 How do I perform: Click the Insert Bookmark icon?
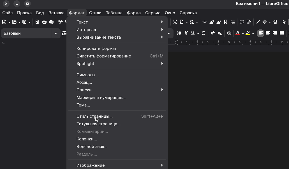coord(226,22)
